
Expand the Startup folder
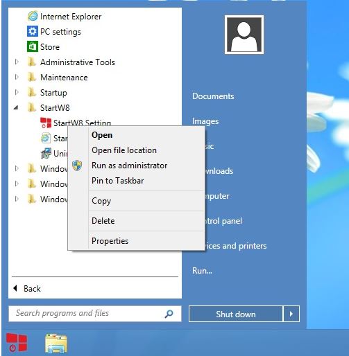[x=17, y=92]
